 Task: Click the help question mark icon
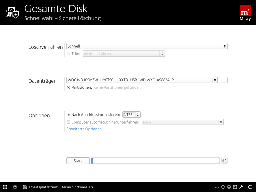pyautogui.click(x=15, y=187)
